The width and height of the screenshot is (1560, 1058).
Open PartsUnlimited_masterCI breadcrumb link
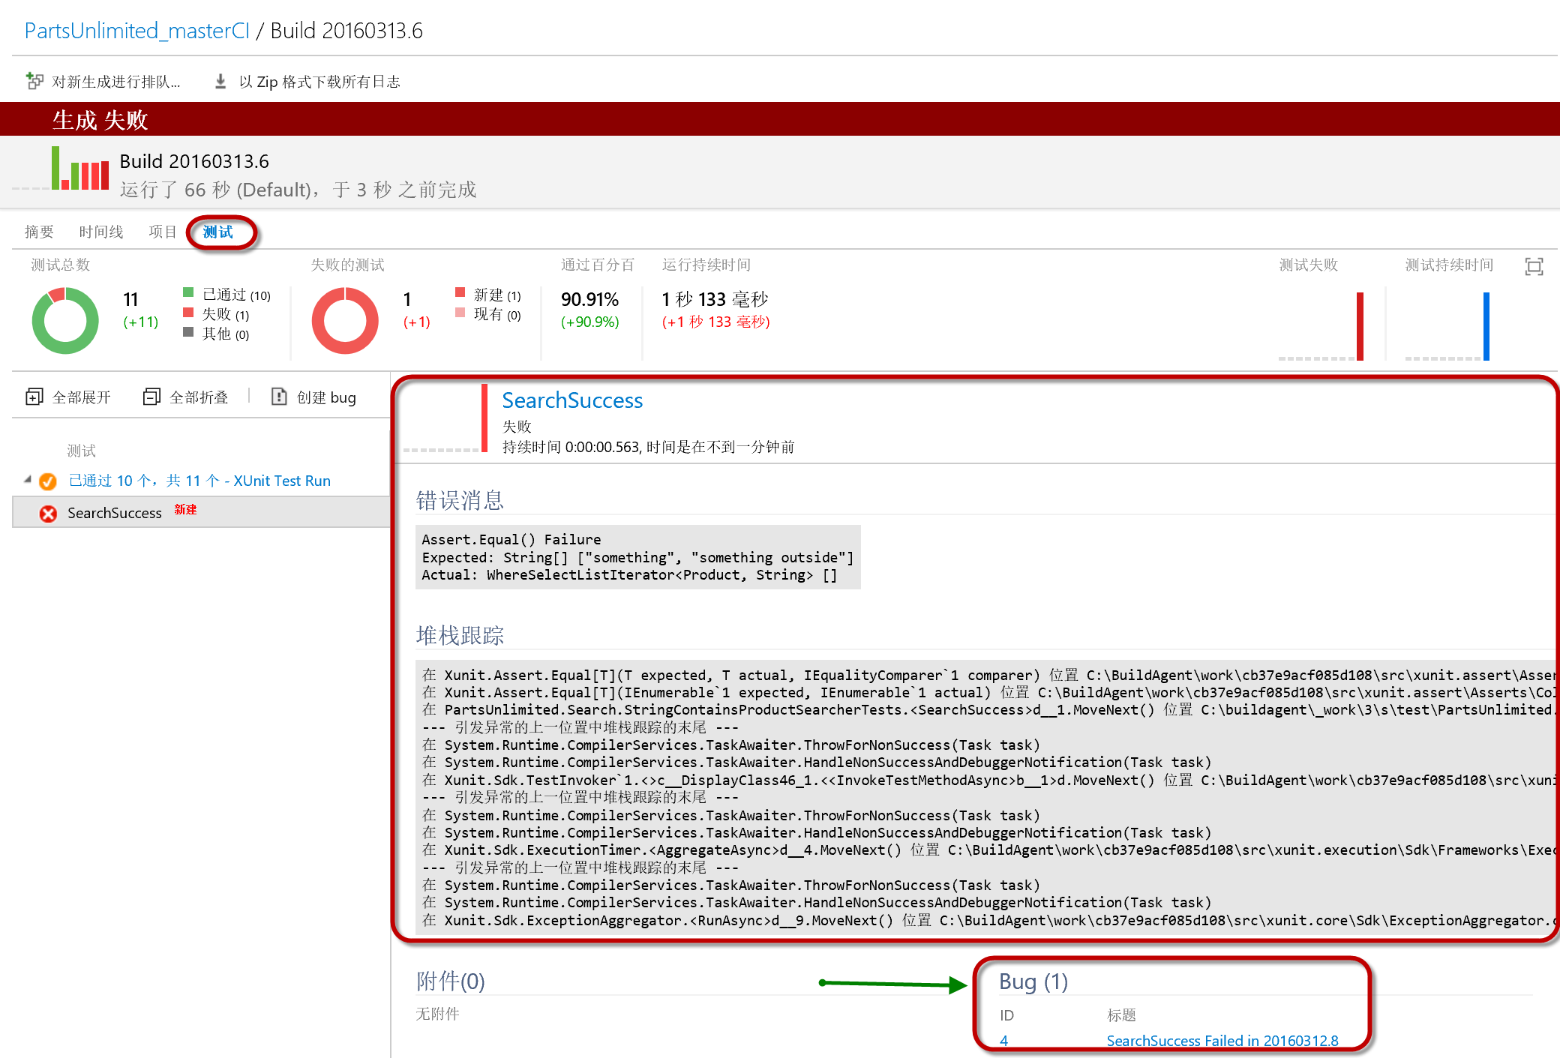(x=136, y=31)
